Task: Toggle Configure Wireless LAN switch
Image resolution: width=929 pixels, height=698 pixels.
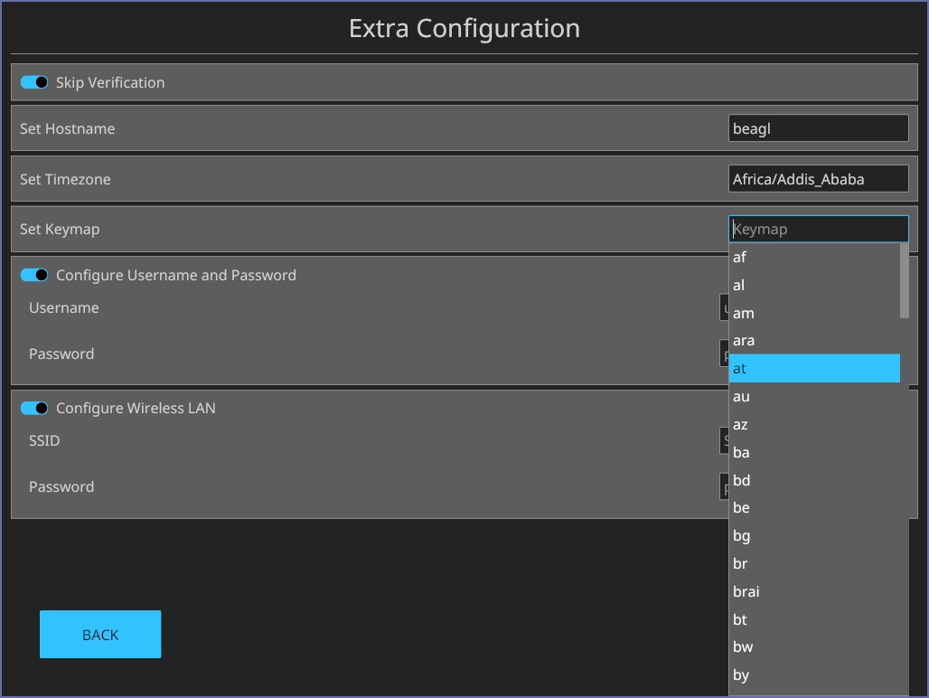Action: pos(34,409)
